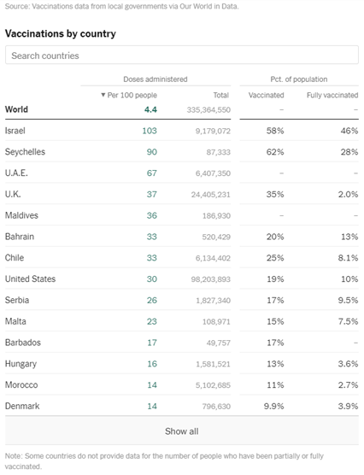Click the Serbia country name
The height and width of the screenshot is (475, 364).
[17, 300]
